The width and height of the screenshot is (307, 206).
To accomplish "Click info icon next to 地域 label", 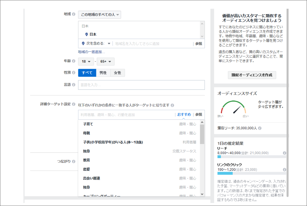I will [74, 14].
